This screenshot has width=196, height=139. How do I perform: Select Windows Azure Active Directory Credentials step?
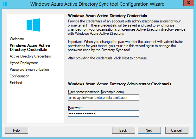(30, 47)
